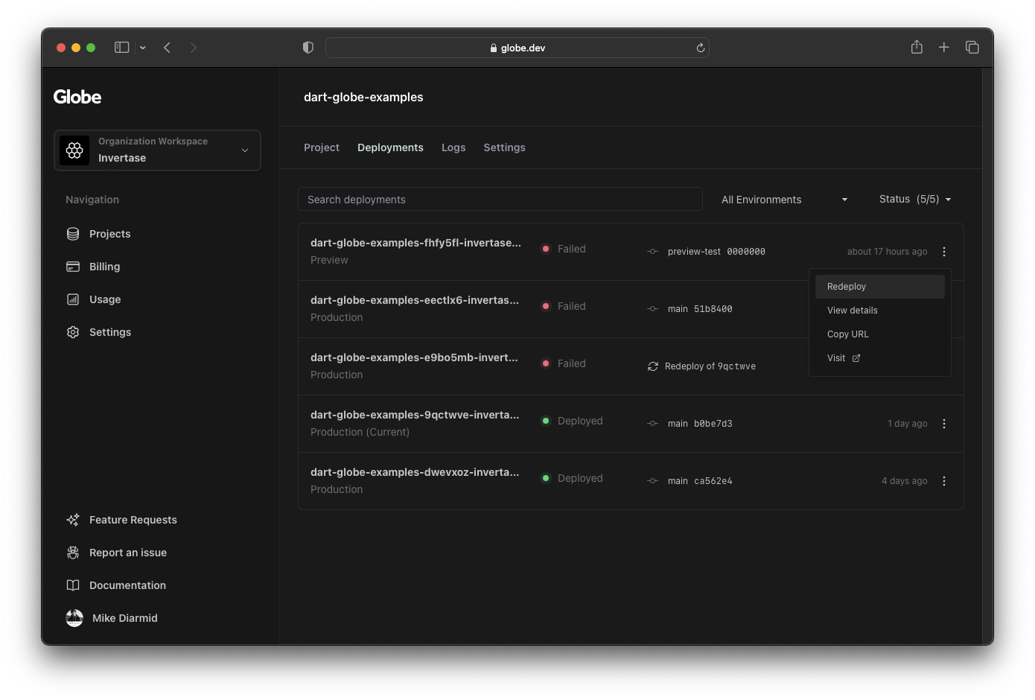The width and height of the screenshot is (1035, 700).
Task: Click the 'Production (Current)' label
Action: point(360,432)
